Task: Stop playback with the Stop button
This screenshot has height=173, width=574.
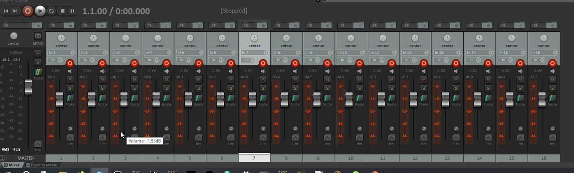Action: 62,11
